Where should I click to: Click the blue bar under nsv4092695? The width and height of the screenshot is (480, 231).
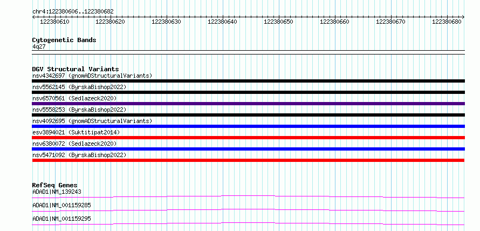click(x=248, y=126)
